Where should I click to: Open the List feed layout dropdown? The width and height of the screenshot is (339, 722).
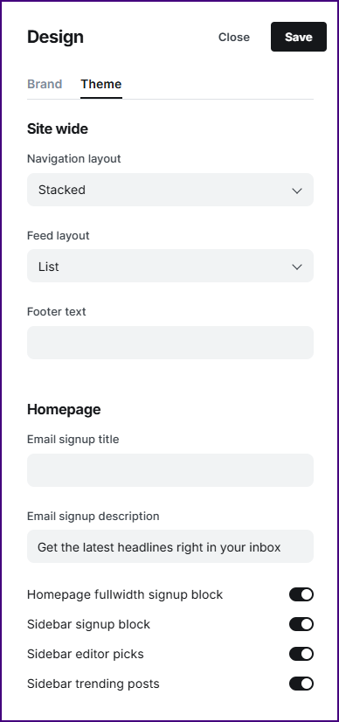170,266
